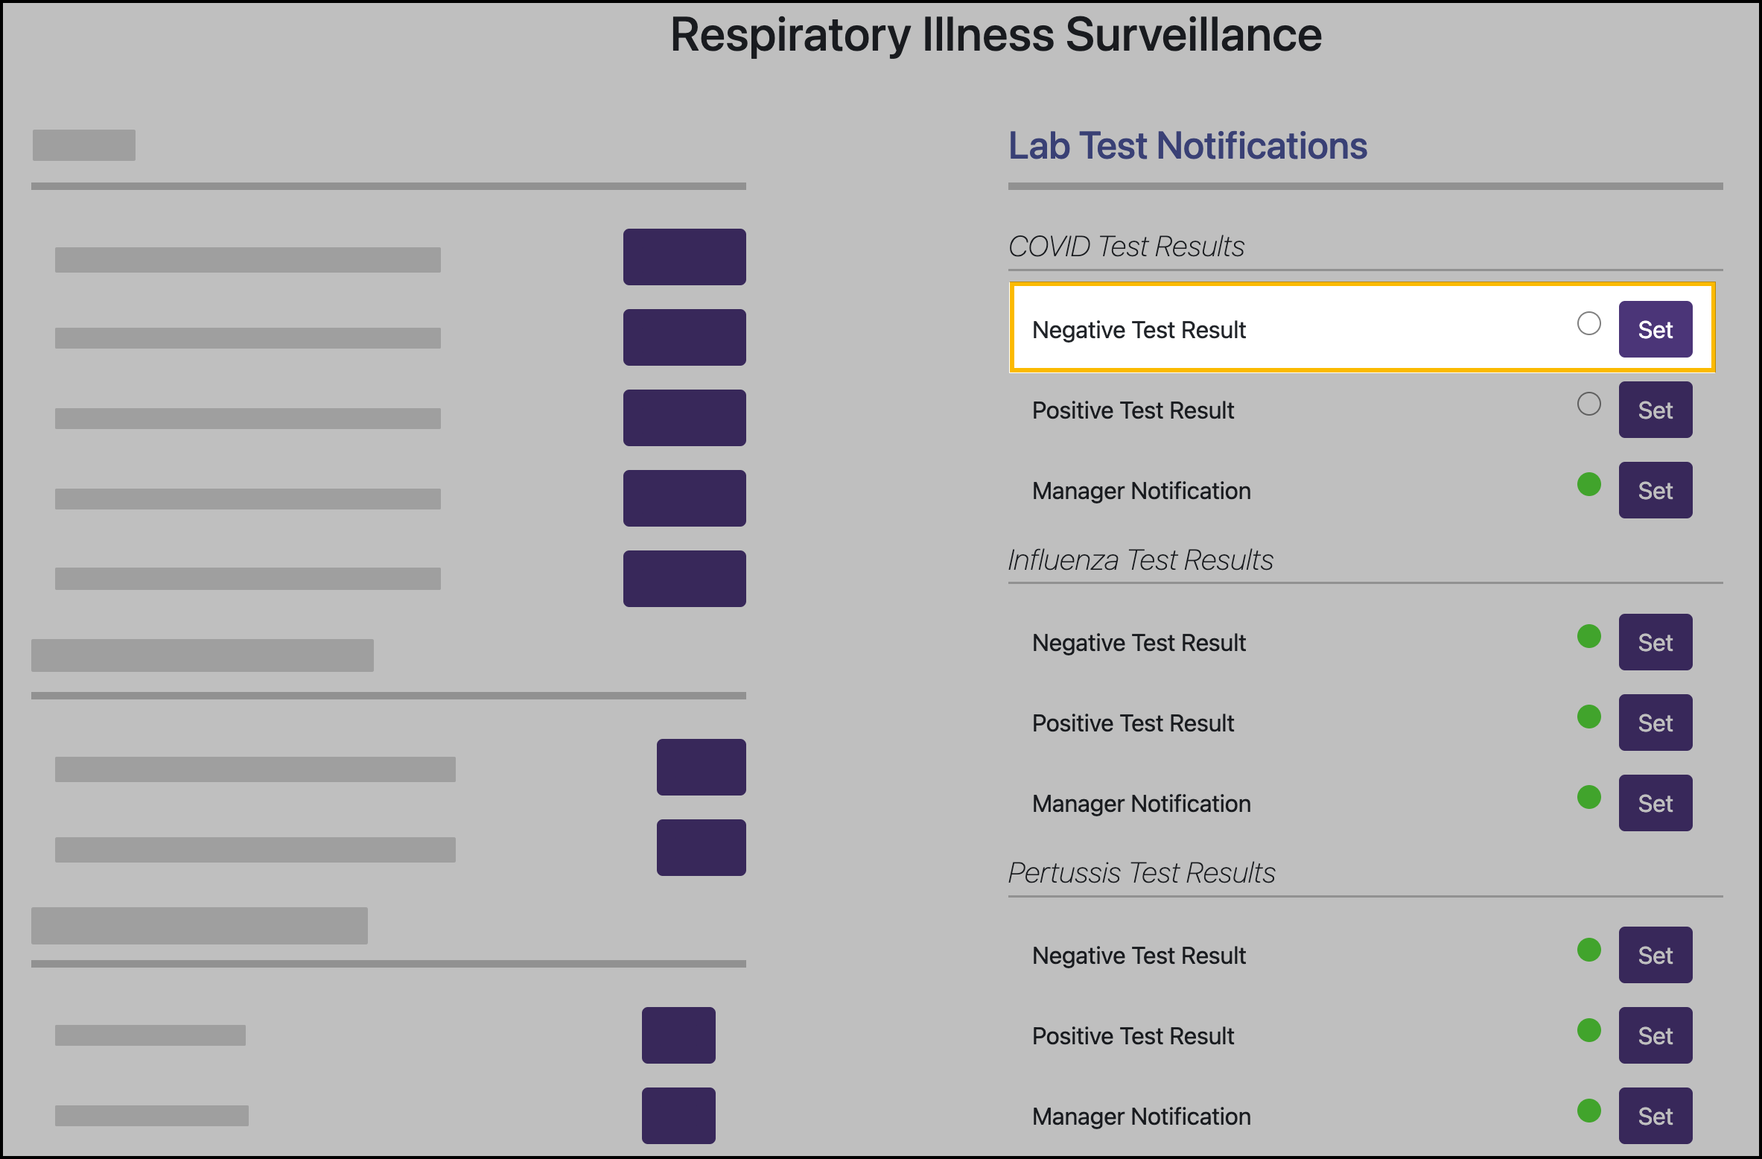Expand the COVID Test Results section
Viewport: 1762px width, 1159px height.
tap(1126, 246)
